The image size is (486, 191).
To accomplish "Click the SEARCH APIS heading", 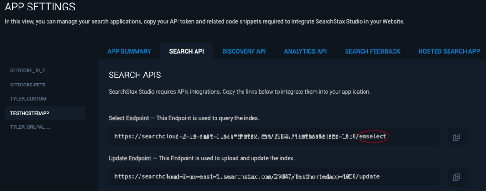I will pyautogui.click(x=135, y=75).
